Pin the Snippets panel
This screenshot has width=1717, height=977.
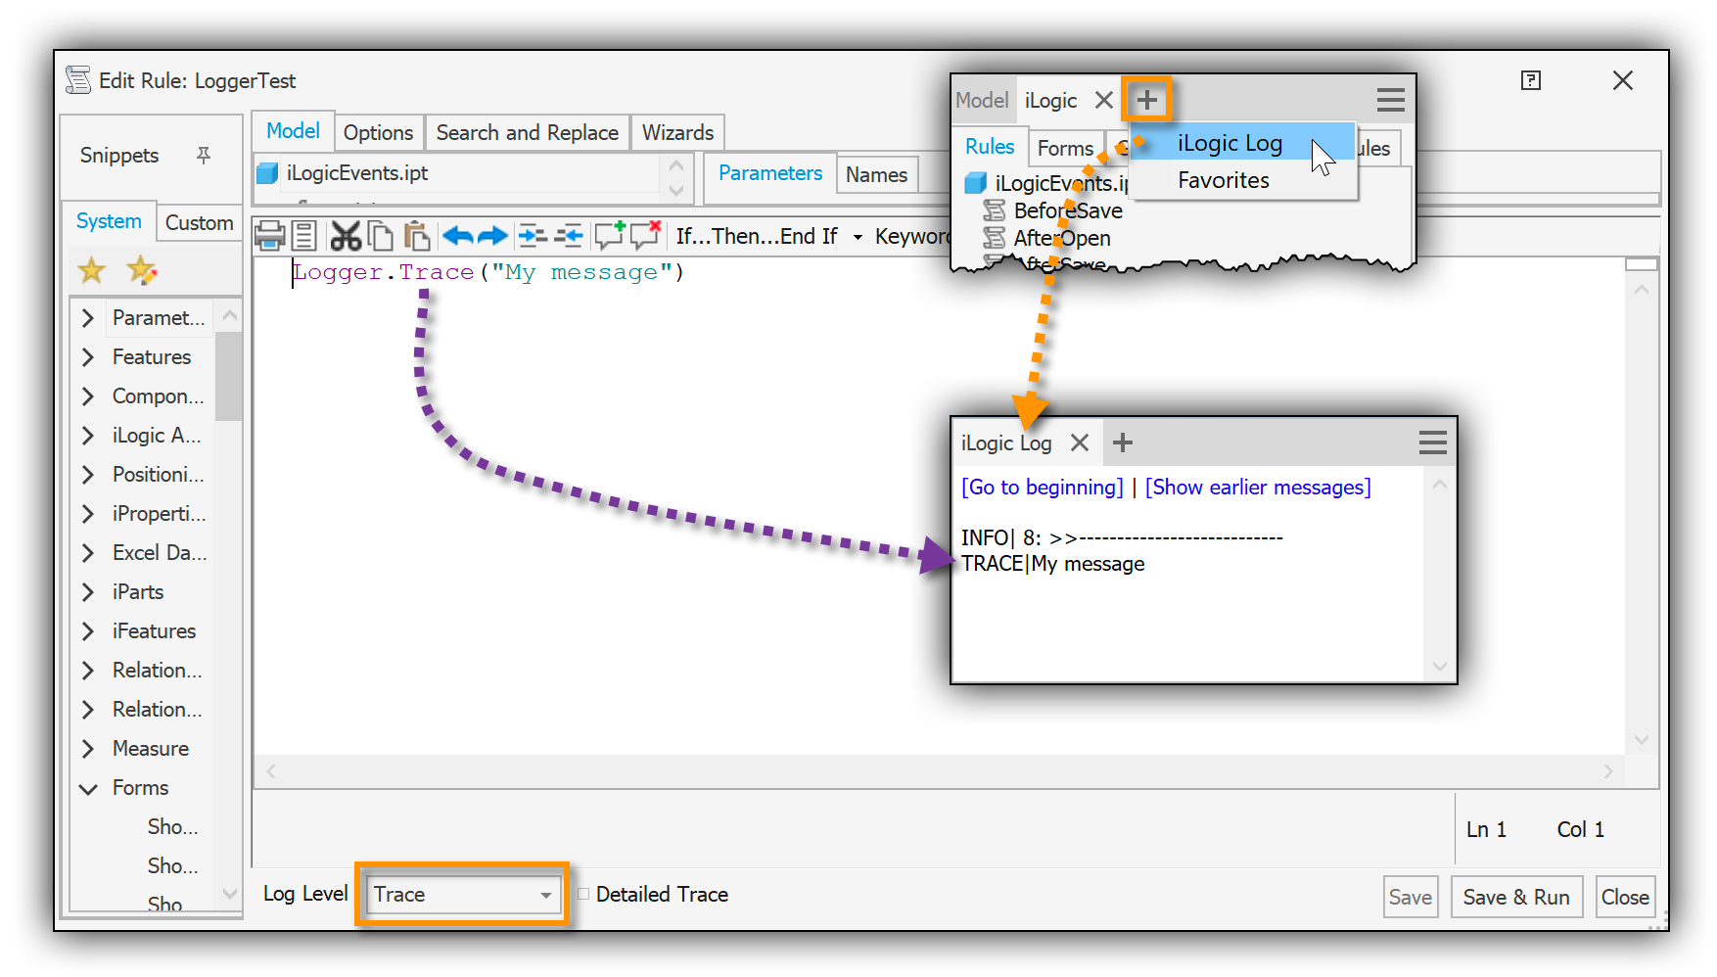pos(204,156)
